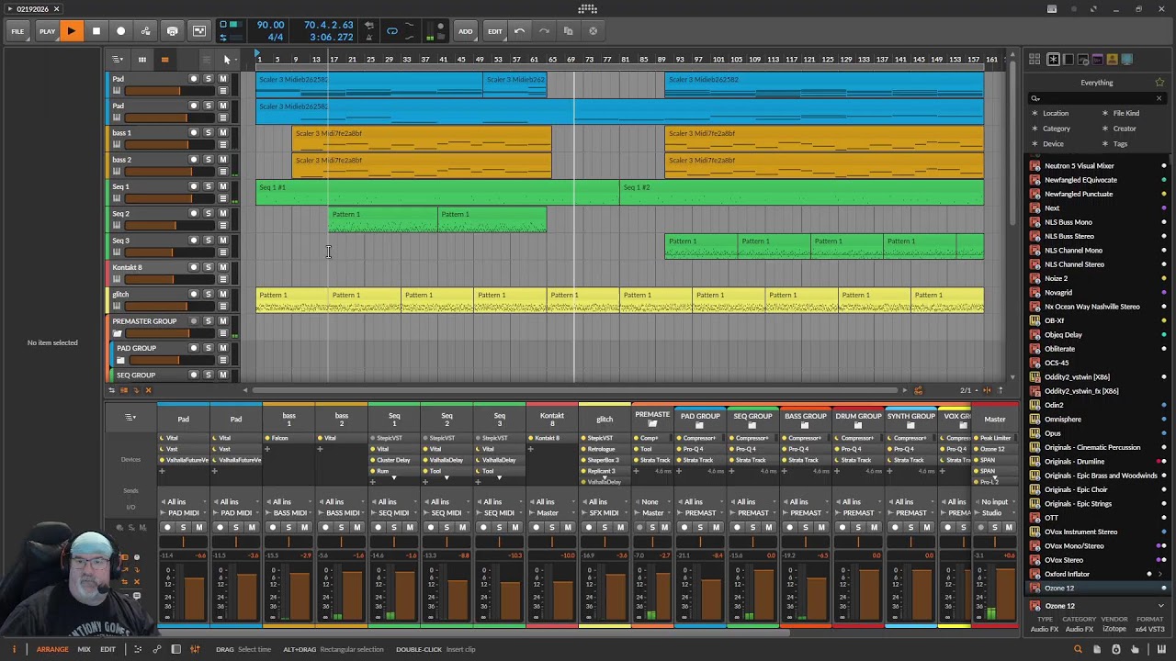Viewport: 1176px width, 661px height.
Task: Solo the PREMASTER GROUP track
Action: [x=208, y=321]
